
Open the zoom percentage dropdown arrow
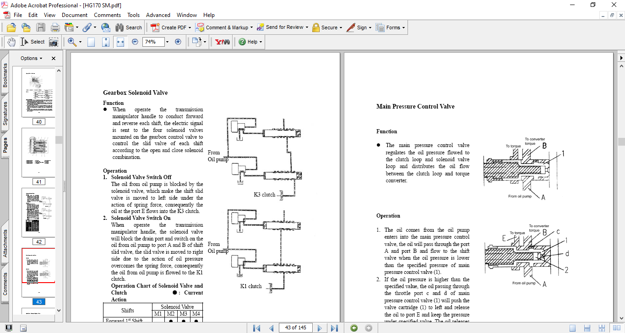click(x=167, y=42)
